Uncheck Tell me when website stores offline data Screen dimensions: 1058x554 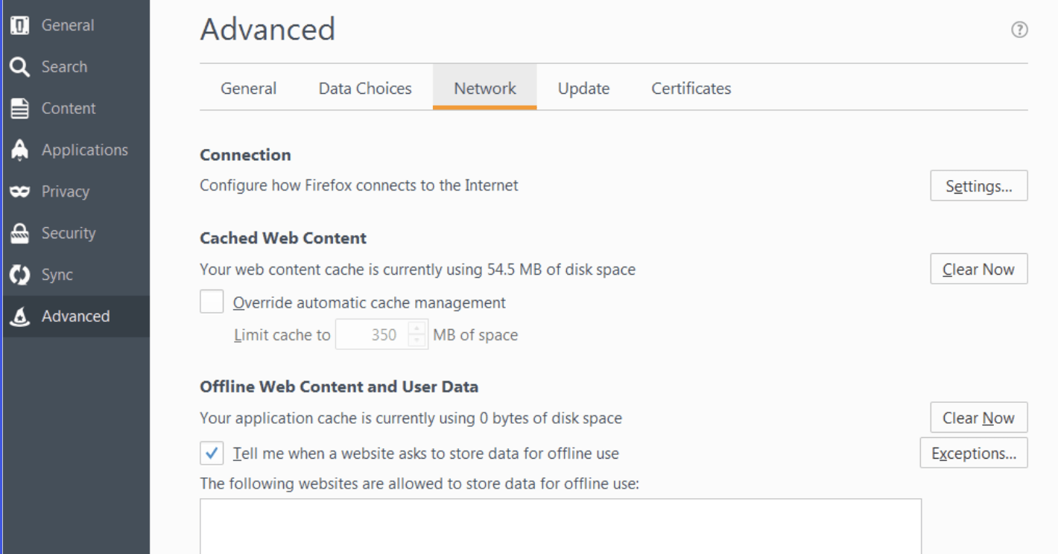tap(212, 453)
